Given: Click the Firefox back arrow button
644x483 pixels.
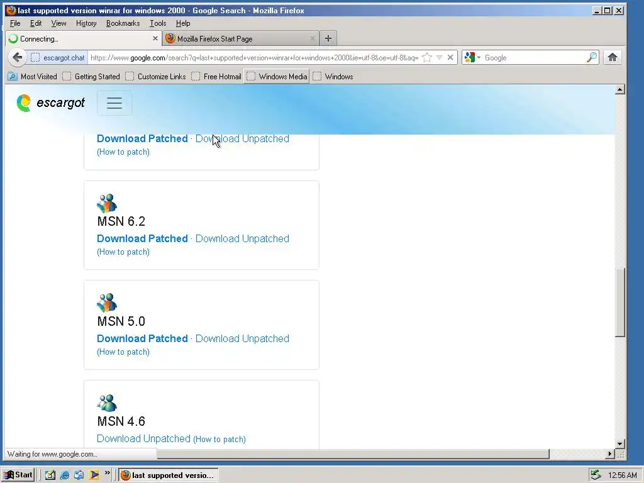Looking at the screenshot, I should (x=17, y=57).
